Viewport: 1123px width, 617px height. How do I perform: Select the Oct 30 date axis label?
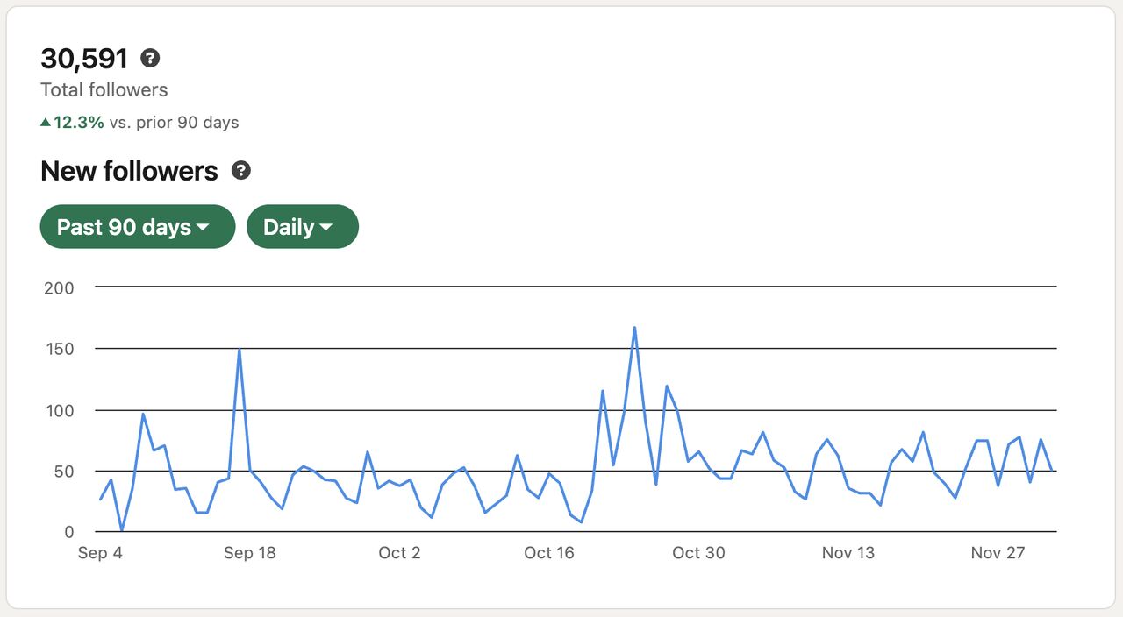tap(698, 553)
